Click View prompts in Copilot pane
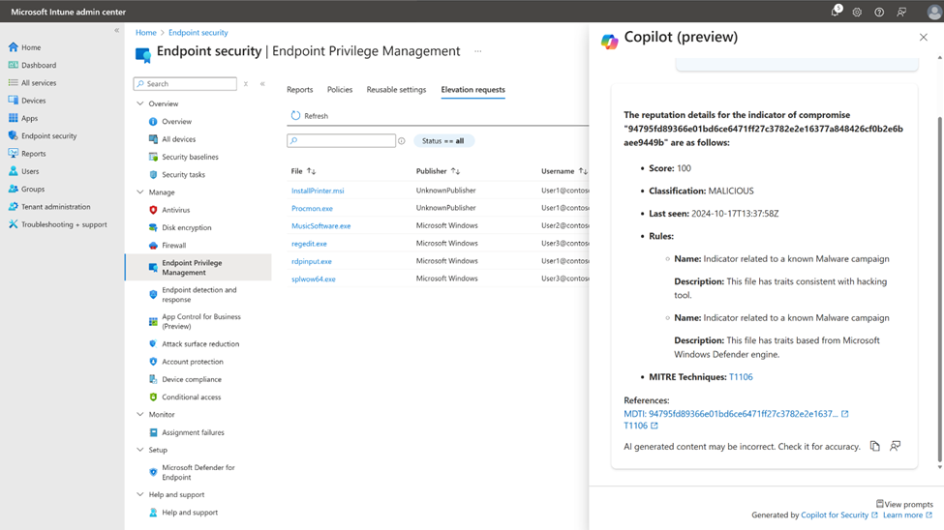This screenshot has width=944, height=530. pos(904,504)
